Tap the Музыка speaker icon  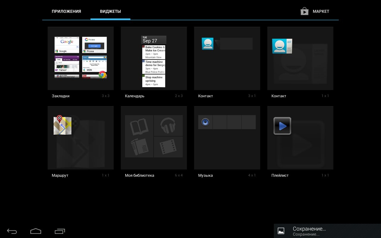[x=205, y=122]
